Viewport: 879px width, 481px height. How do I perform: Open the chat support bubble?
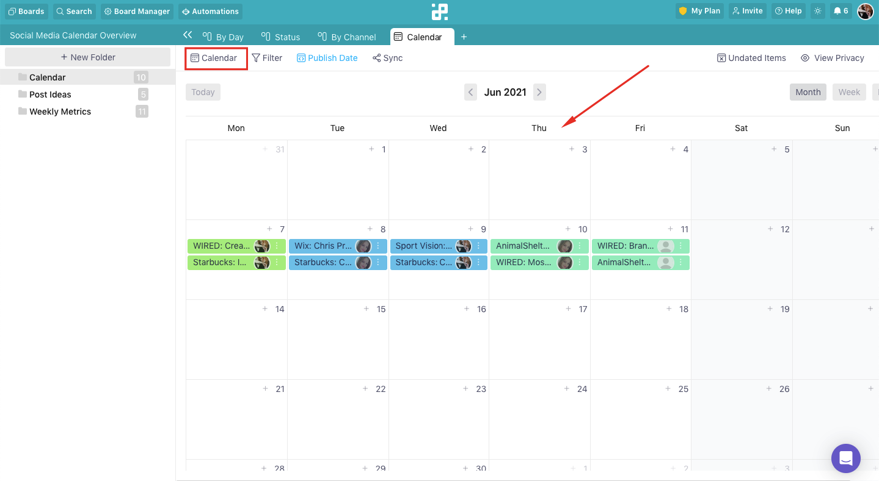tap(846, 458)
